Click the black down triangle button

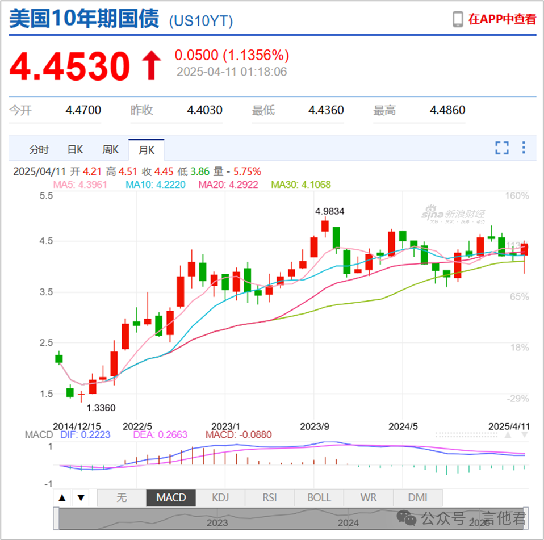coord(81,498)
